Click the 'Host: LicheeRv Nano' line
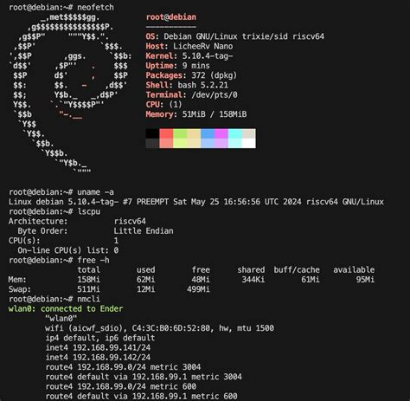410x401 pixels. [x=189, y=46]
